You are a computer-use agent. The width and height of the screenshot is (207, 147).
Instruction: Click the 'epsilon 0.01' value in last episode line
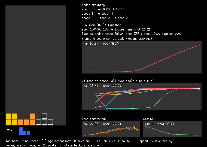click(172, 34)
